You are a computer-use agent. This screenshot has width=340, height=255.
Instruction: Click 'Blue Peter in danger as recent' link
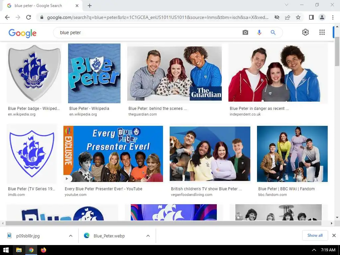tap(259, 109)
